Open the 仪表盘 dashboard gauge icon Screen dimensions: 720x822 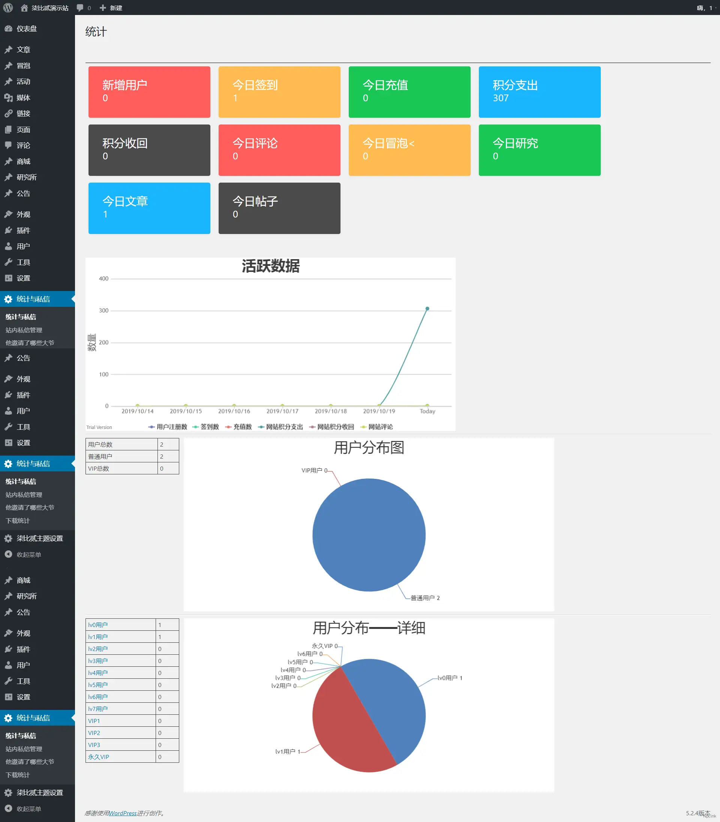point(8,28)
